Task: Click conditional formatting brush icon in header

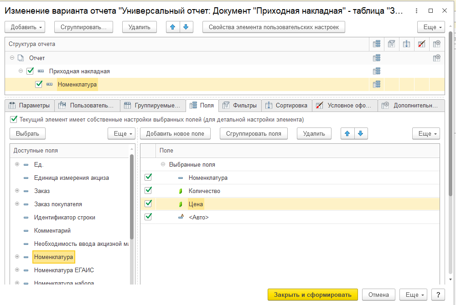Action: [x=422, y=44]
